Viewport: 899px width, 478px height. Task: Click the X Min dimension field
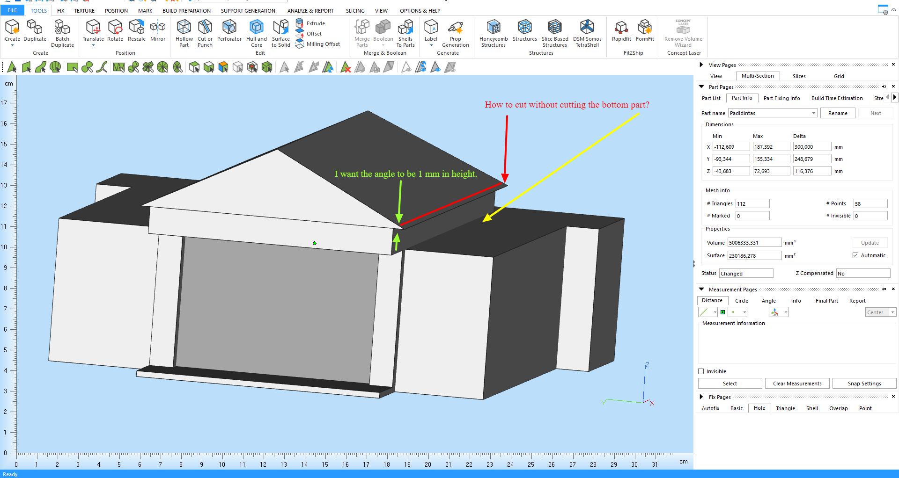pyautogui.click(x=731, y=147)
